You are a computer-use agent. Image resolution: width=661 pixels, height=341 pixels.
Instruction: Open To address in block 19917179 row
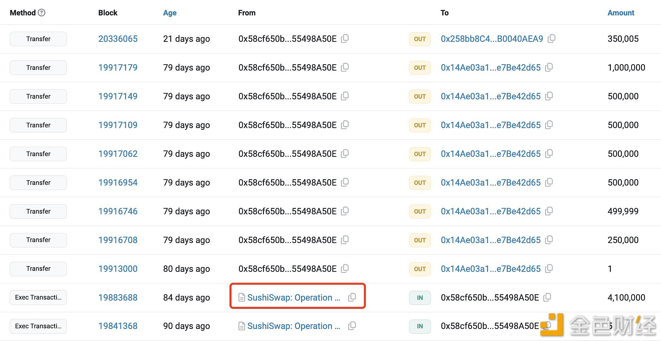pyautogui.click(x=490, y=68)
